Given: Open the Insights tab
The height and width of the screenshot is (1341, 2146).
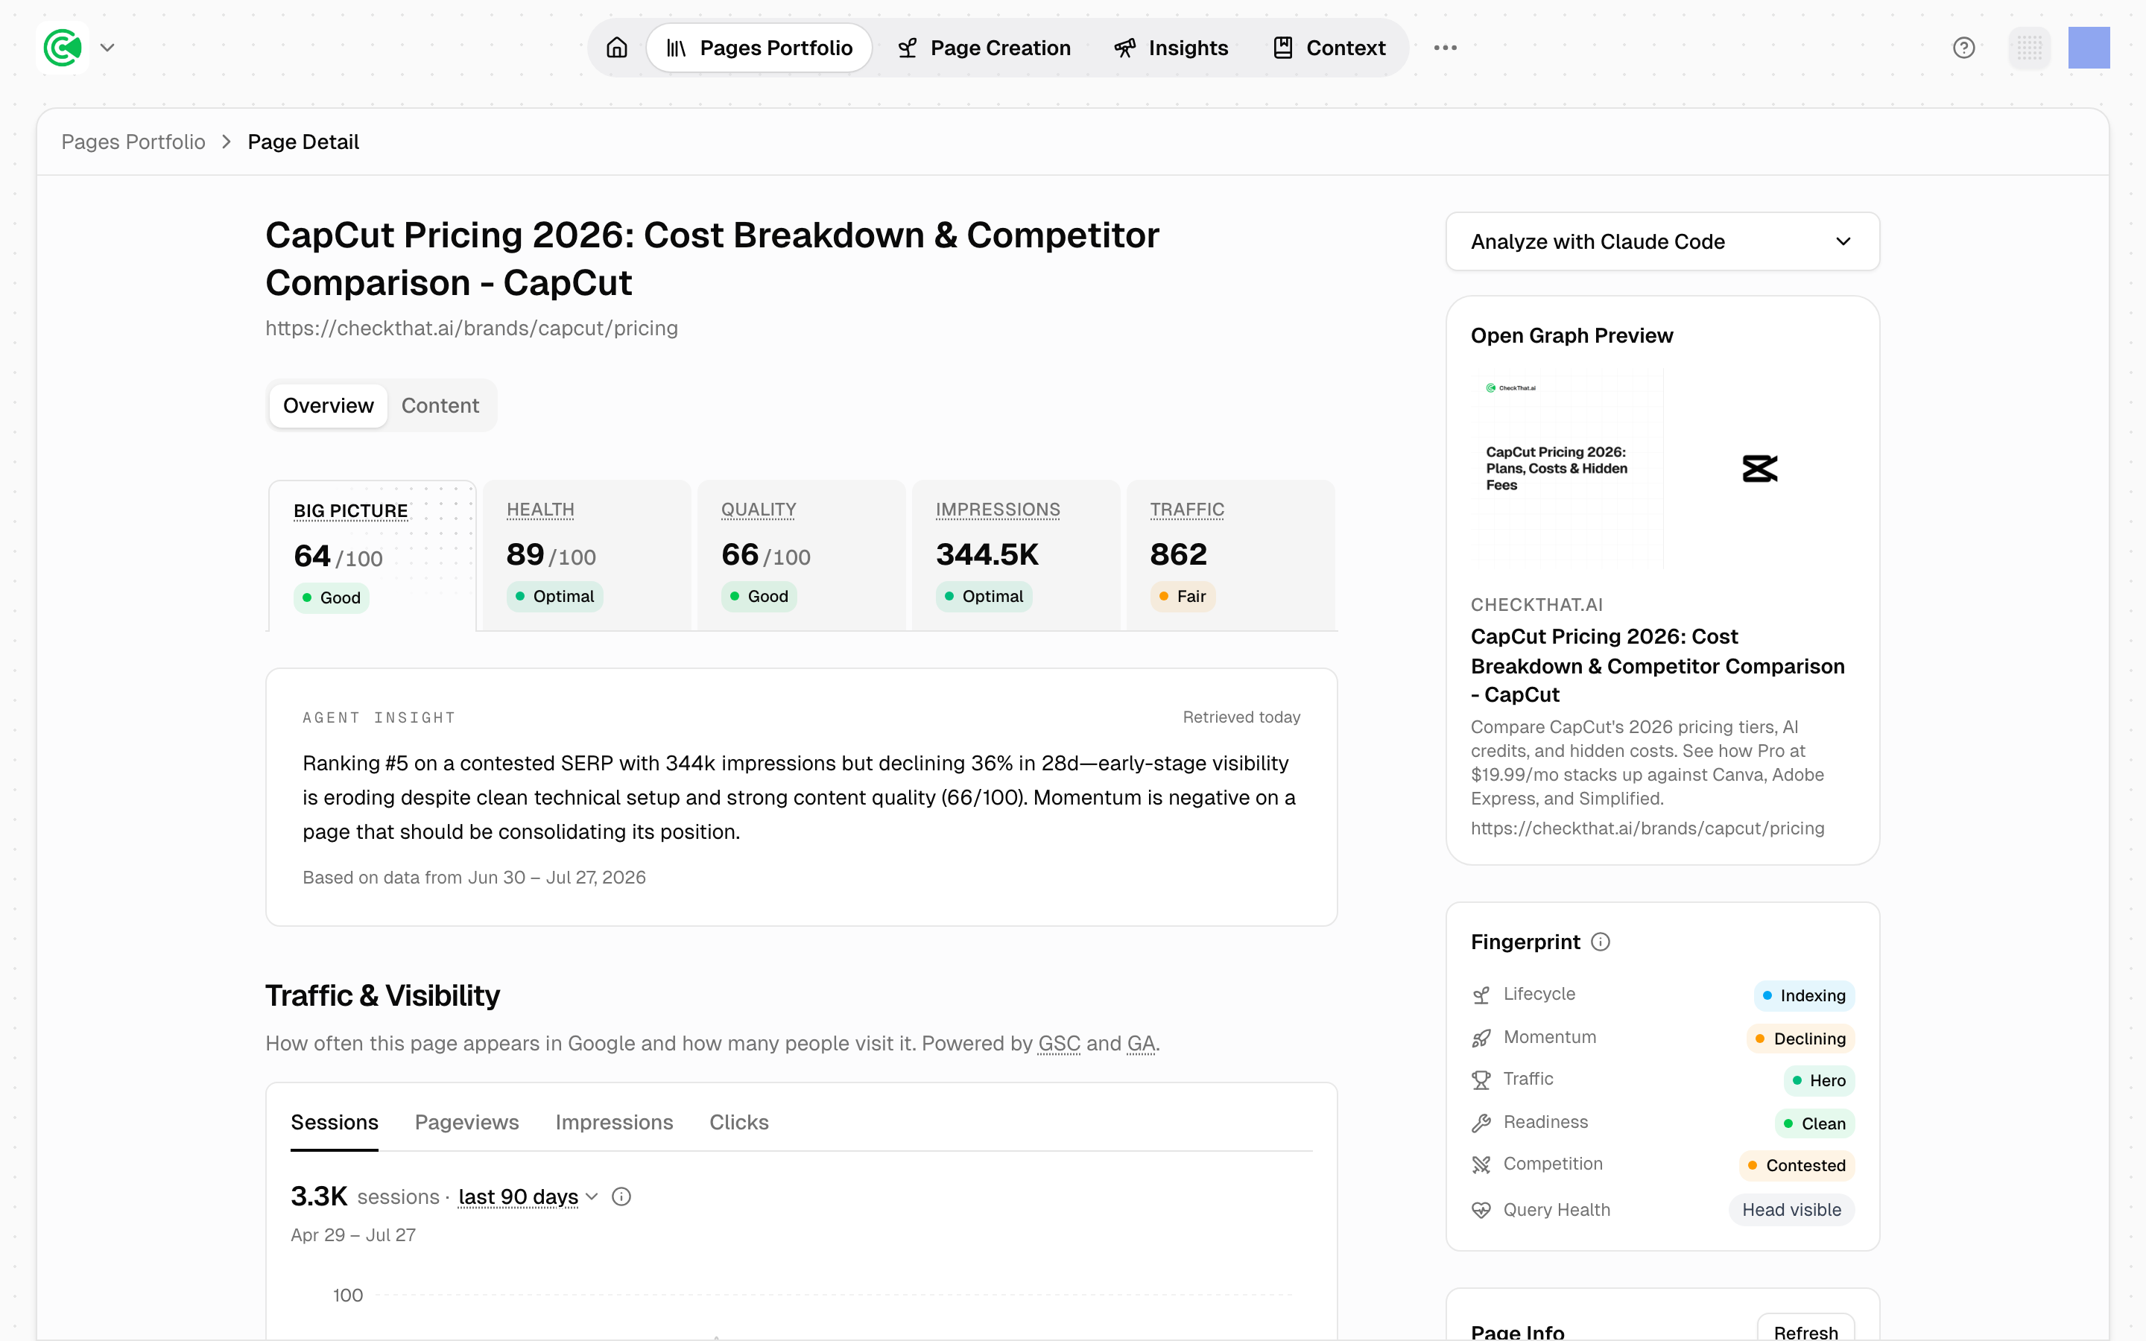Looking at the screenshot, I should pos(1171,48).
